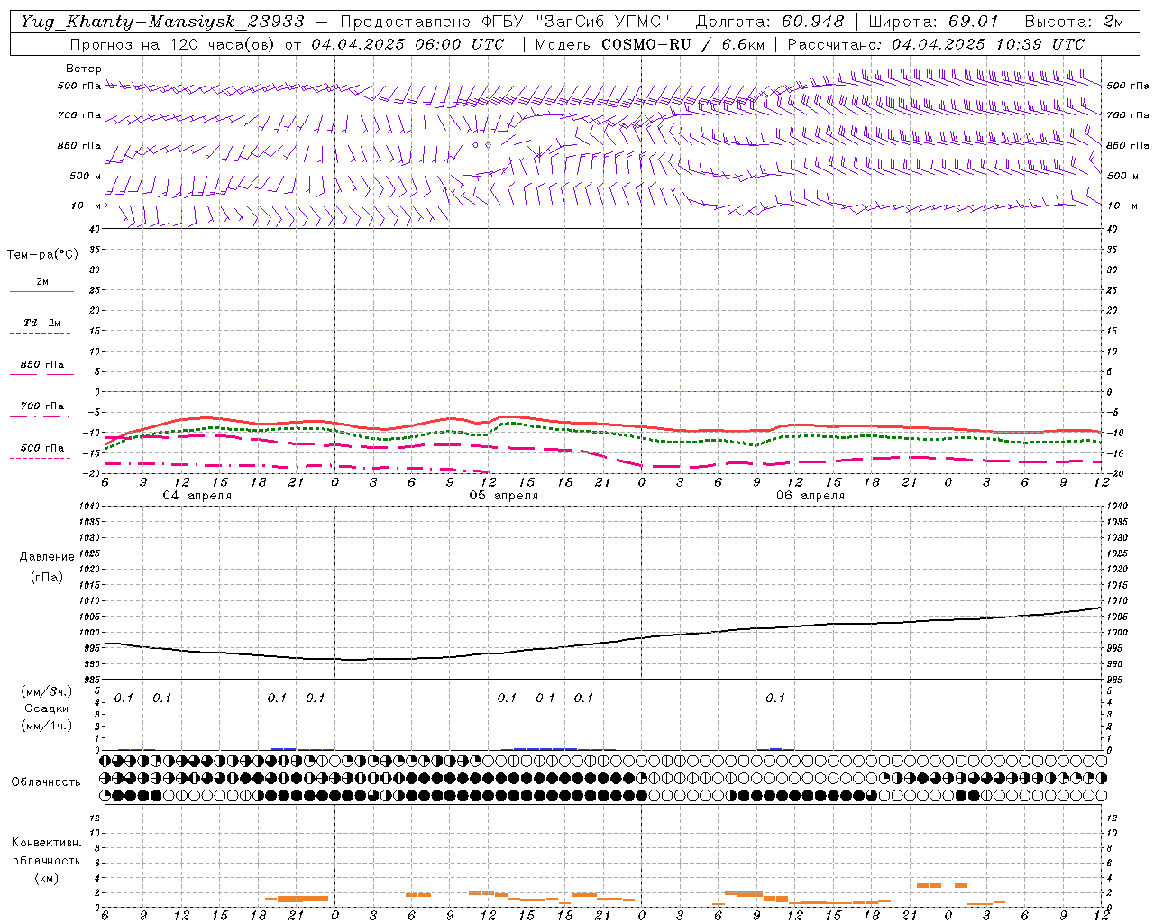1154x923 pixels.
Task: Click the Облачность row label
Action: [46, 781]
